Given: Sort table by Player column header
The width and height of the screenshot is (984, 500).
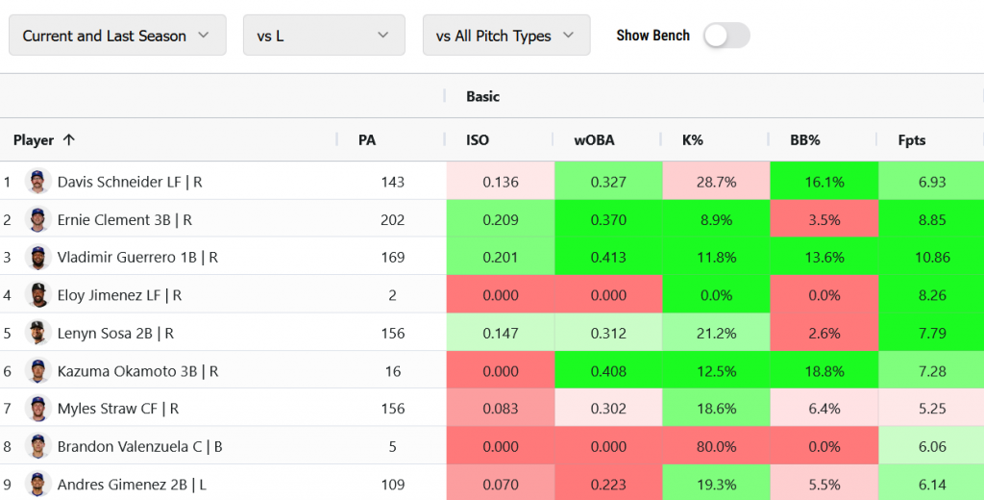Looking at the screenshot, I should click(x=34, y=140).
